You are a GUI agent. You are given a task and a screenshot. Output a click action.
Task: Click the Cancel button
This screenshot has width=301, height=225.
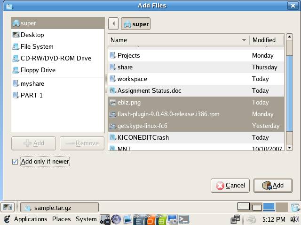click(230, 185)
